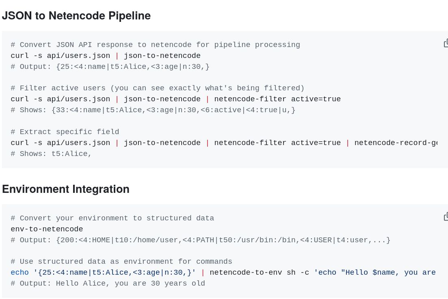Click the '# Filter active users' comment line
The width and height of the screenshot is (448, 299).
(157, 88)
